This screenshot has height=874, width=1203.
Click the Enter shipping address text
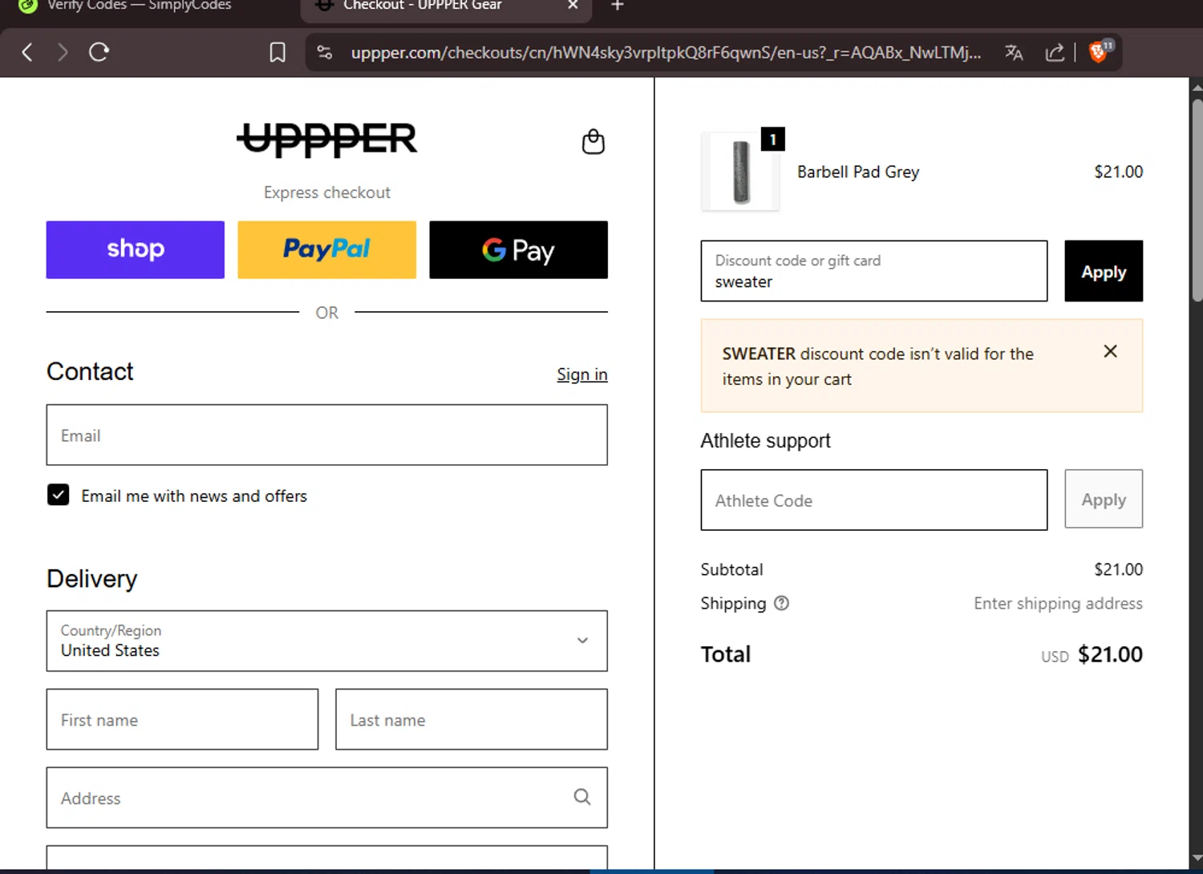click(x=1059, y=604)
